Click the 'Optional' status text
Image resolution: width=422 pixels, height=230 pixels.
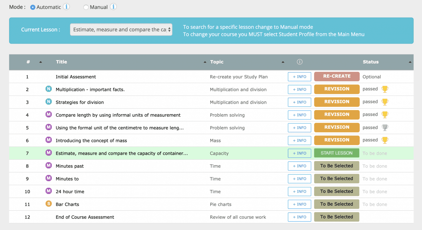coord(372,77)
